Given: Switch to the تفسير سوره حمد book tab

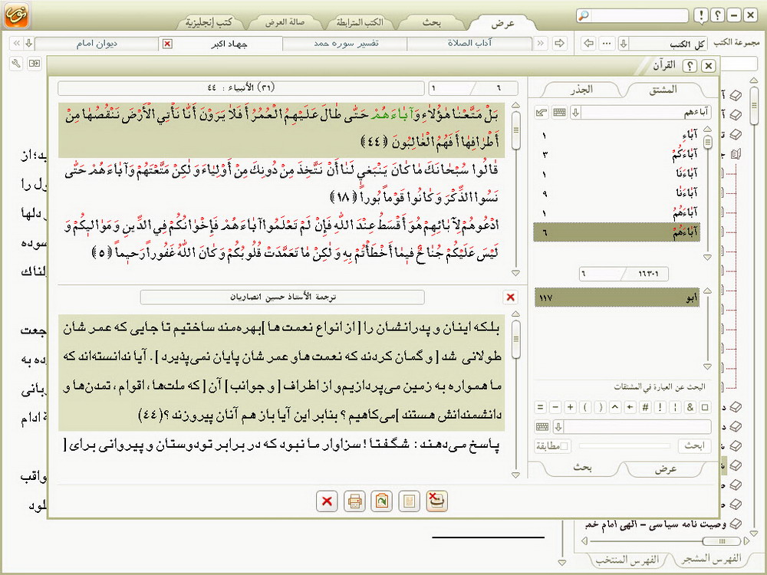Looking at the screenshot, I should [x=346, y=44].
